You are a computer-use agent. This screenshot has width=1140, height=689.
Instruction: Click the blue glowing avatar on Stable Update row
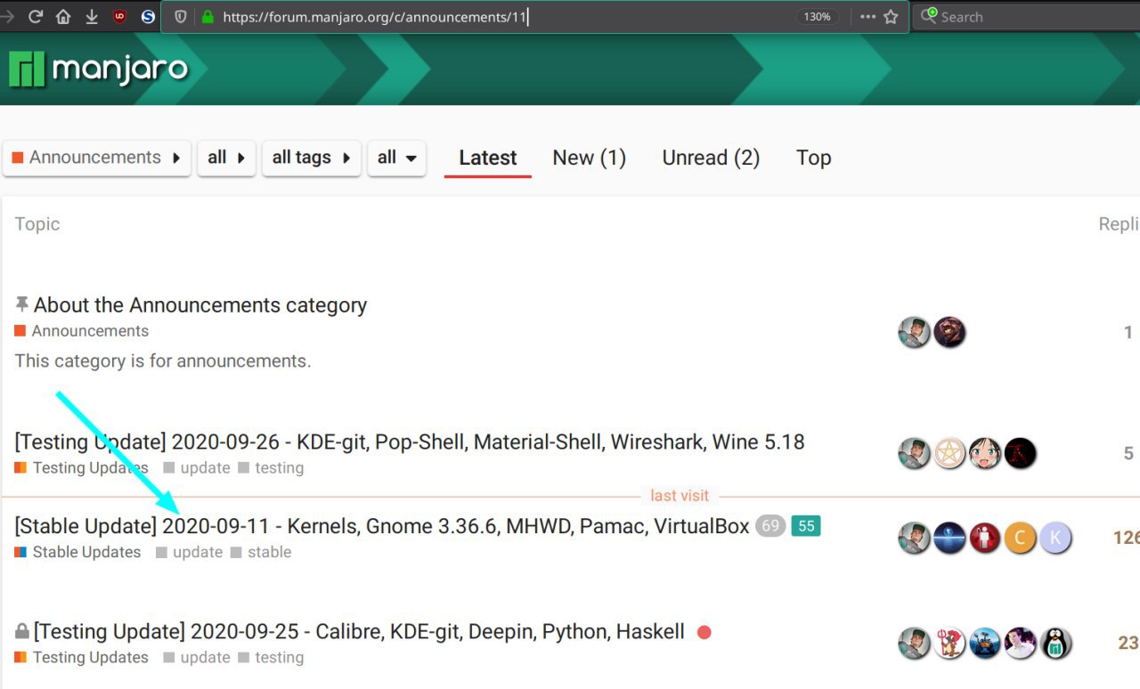coord(949,539)
